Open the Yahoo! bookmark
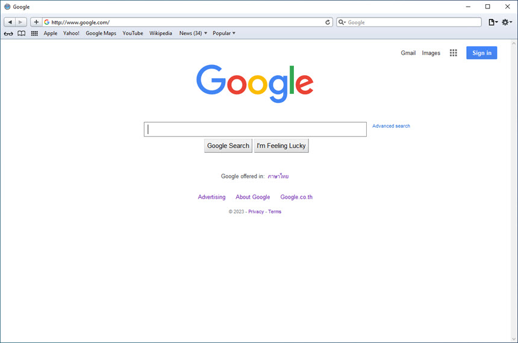The width and height of the screenshot is (518, 343). point(71,33)
